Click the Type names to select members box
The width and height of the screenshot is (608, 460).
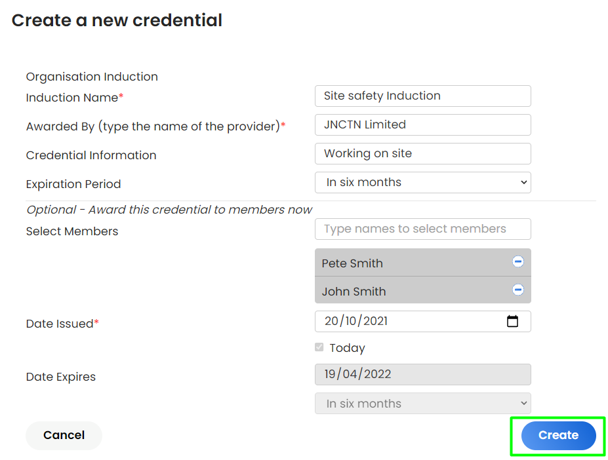(x=422, y=229)
